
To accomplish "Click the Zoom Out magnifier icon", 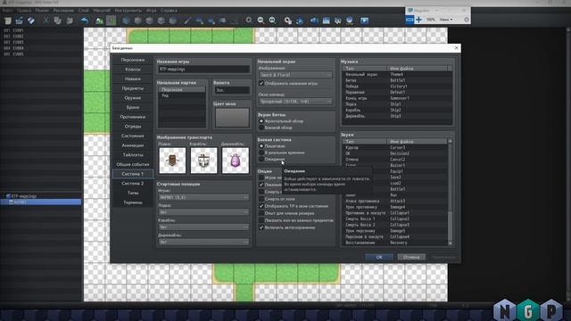I will (261, 21).
